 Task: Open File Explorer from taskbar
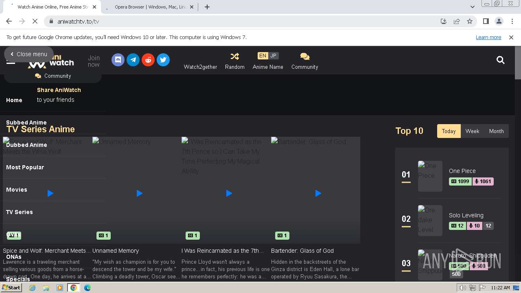click(46, 288)
